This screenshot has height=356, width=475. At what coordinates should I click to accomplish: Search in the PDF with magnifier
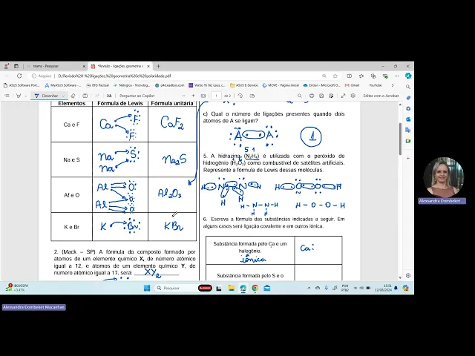300,96
